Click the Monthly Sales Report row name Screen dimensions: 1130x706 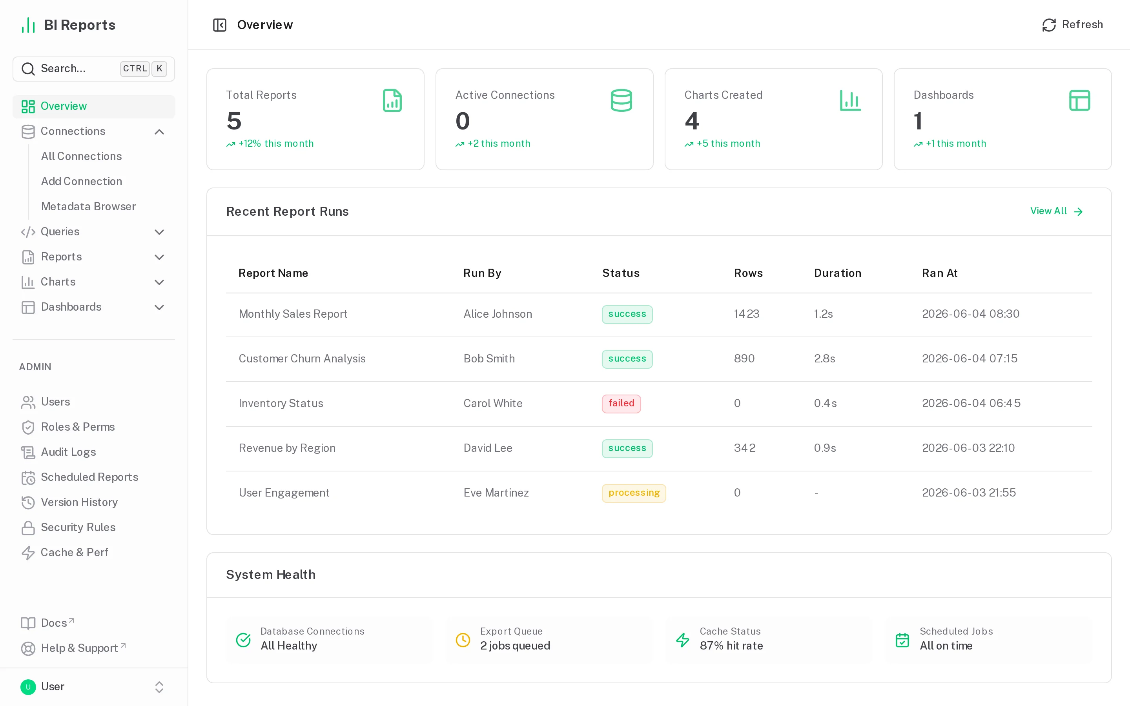point(293,314)
